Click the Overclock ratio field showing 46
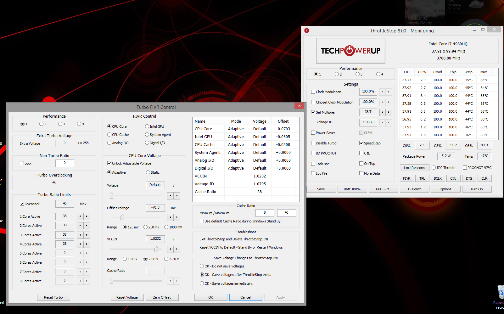This screenshot has height=314, width=504. tap(65, 204)
